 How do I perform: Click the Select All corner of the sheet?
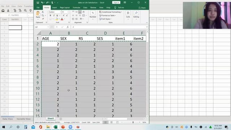39,33
